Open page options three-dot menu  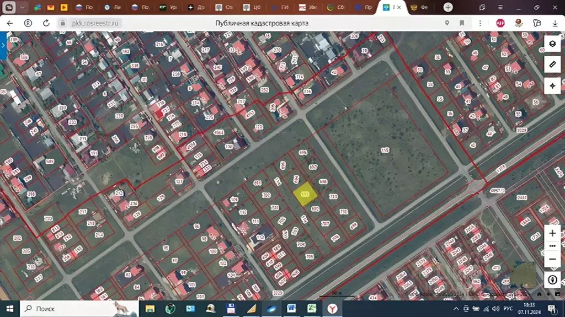(480, 23)
